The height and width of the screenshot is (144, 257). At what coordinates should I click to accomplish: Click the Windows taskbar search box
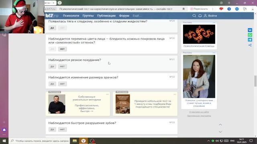(39, 141)
